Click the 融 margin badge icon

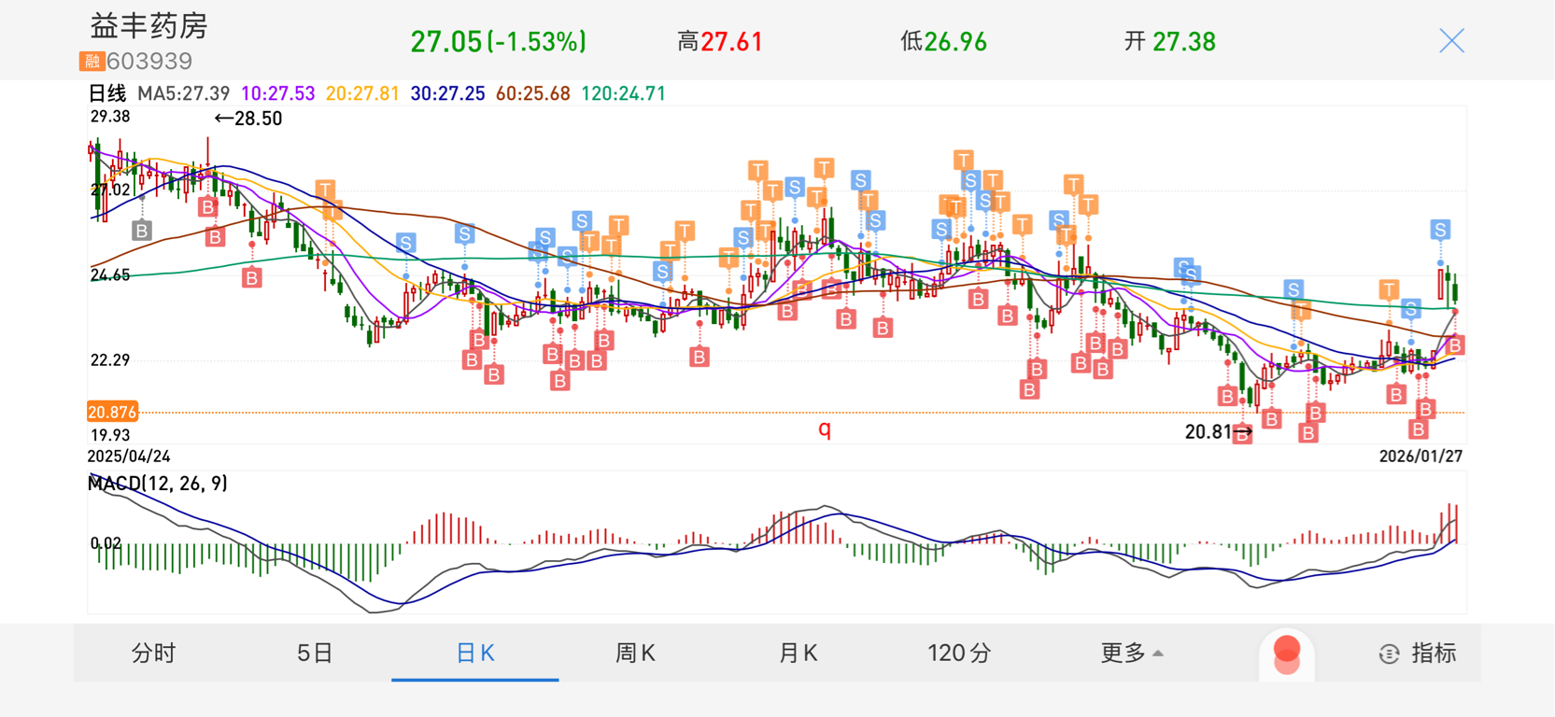91,62
